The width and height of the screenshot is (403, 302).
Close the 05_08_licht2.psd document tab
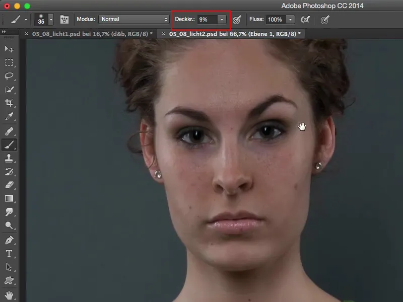coord(163,34)
